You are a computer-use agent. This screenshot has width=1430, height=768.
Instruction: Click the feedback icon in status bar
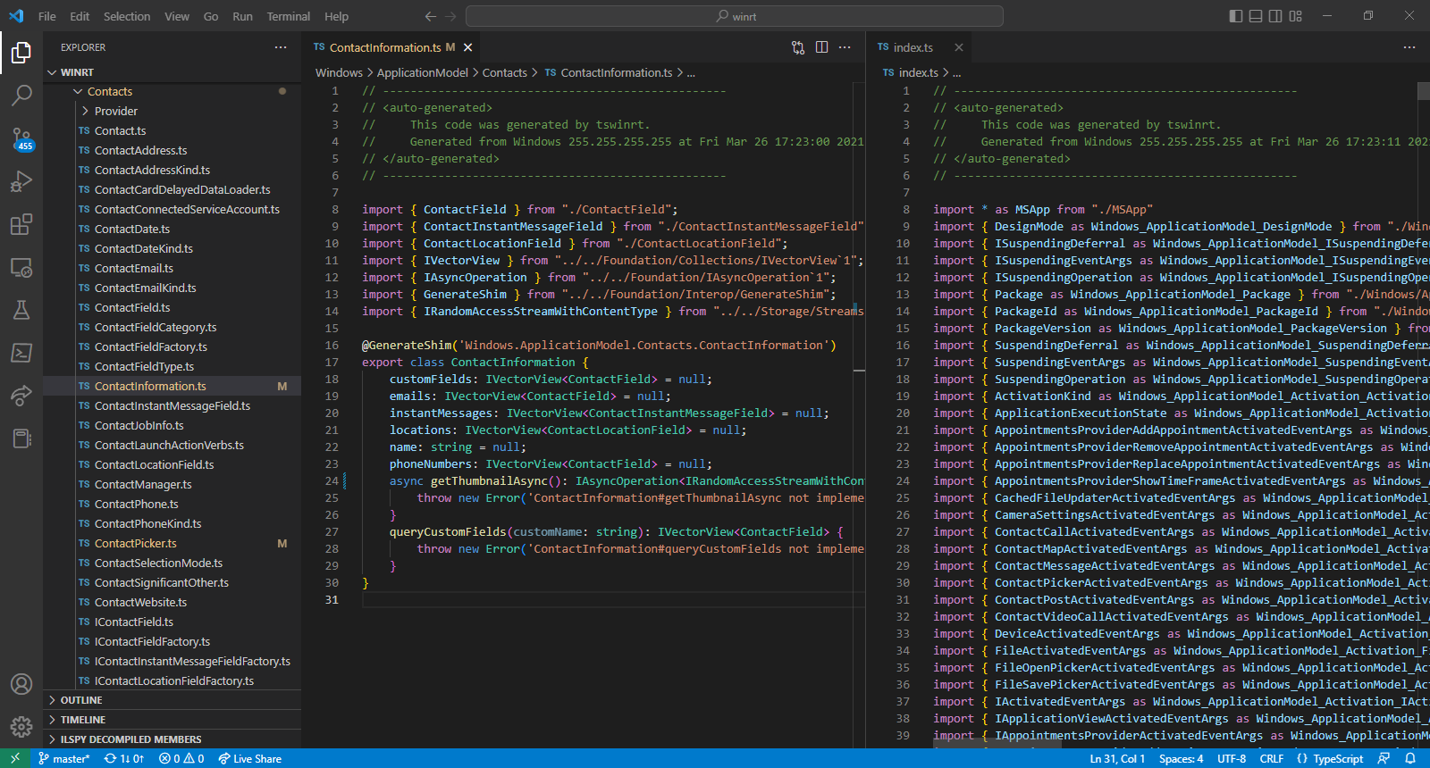(x=1384, y=758)
